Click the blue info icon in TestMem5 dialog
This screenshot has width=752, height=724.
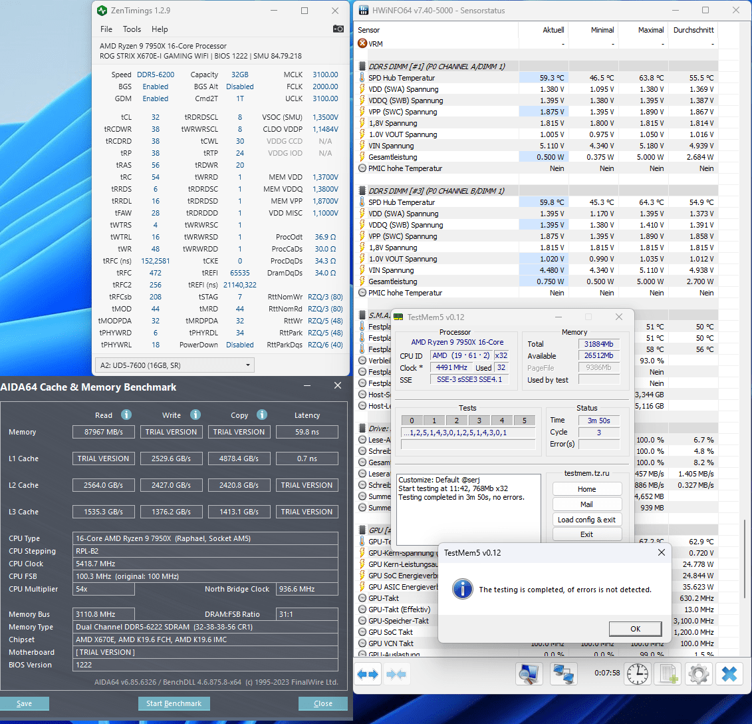coord(462,589)
